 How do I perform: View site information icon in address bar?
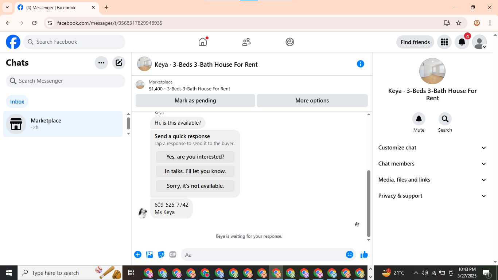(50, 23)
